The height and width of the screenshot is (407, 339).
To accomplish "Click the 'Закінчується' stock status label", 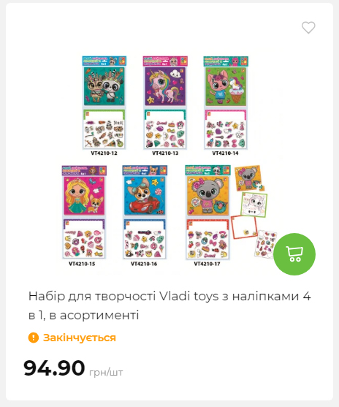I will tap(80, 338).
